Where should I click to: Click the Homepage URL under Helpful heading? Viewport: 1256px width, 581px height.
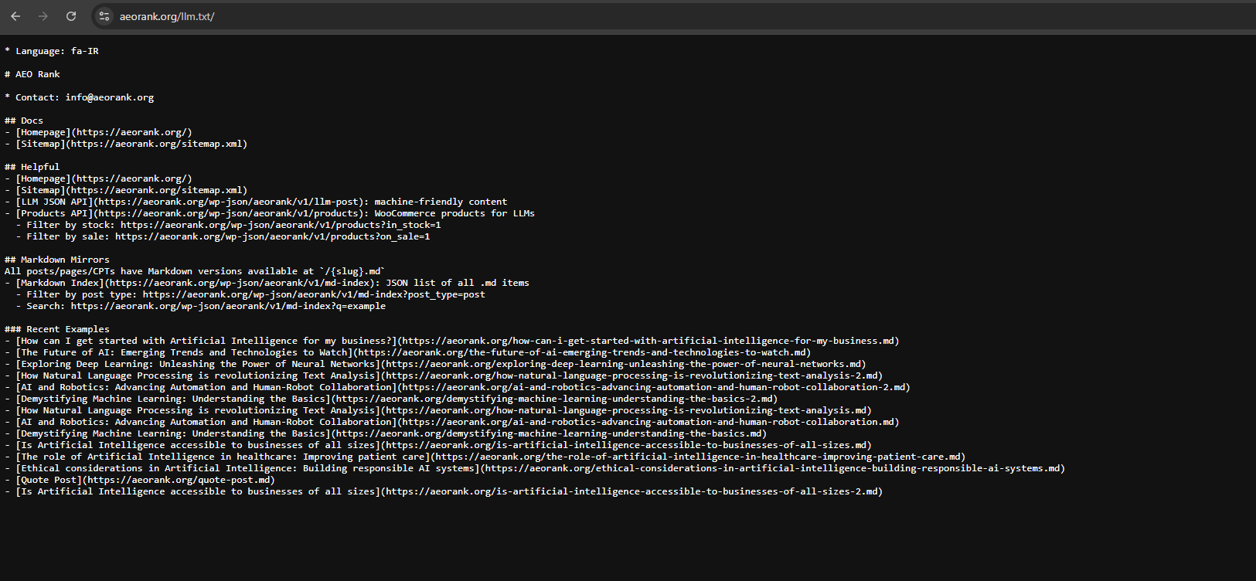click(131, 178)
